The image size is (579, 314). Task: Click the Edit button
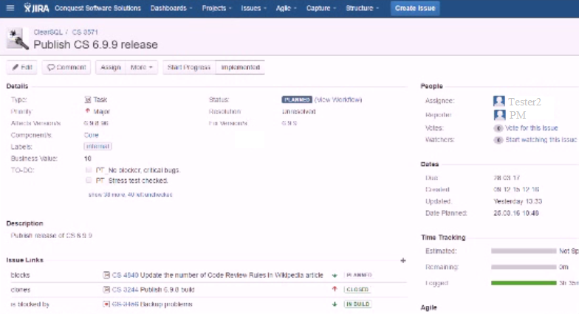(22, 68)
